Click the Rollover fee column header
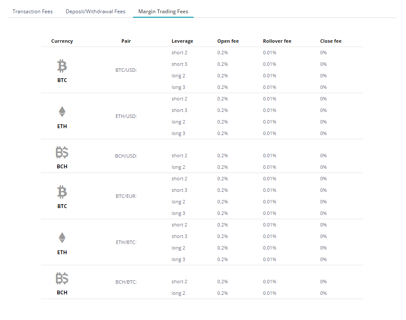The width and height of the screenshot is (406, 320). 277,41
